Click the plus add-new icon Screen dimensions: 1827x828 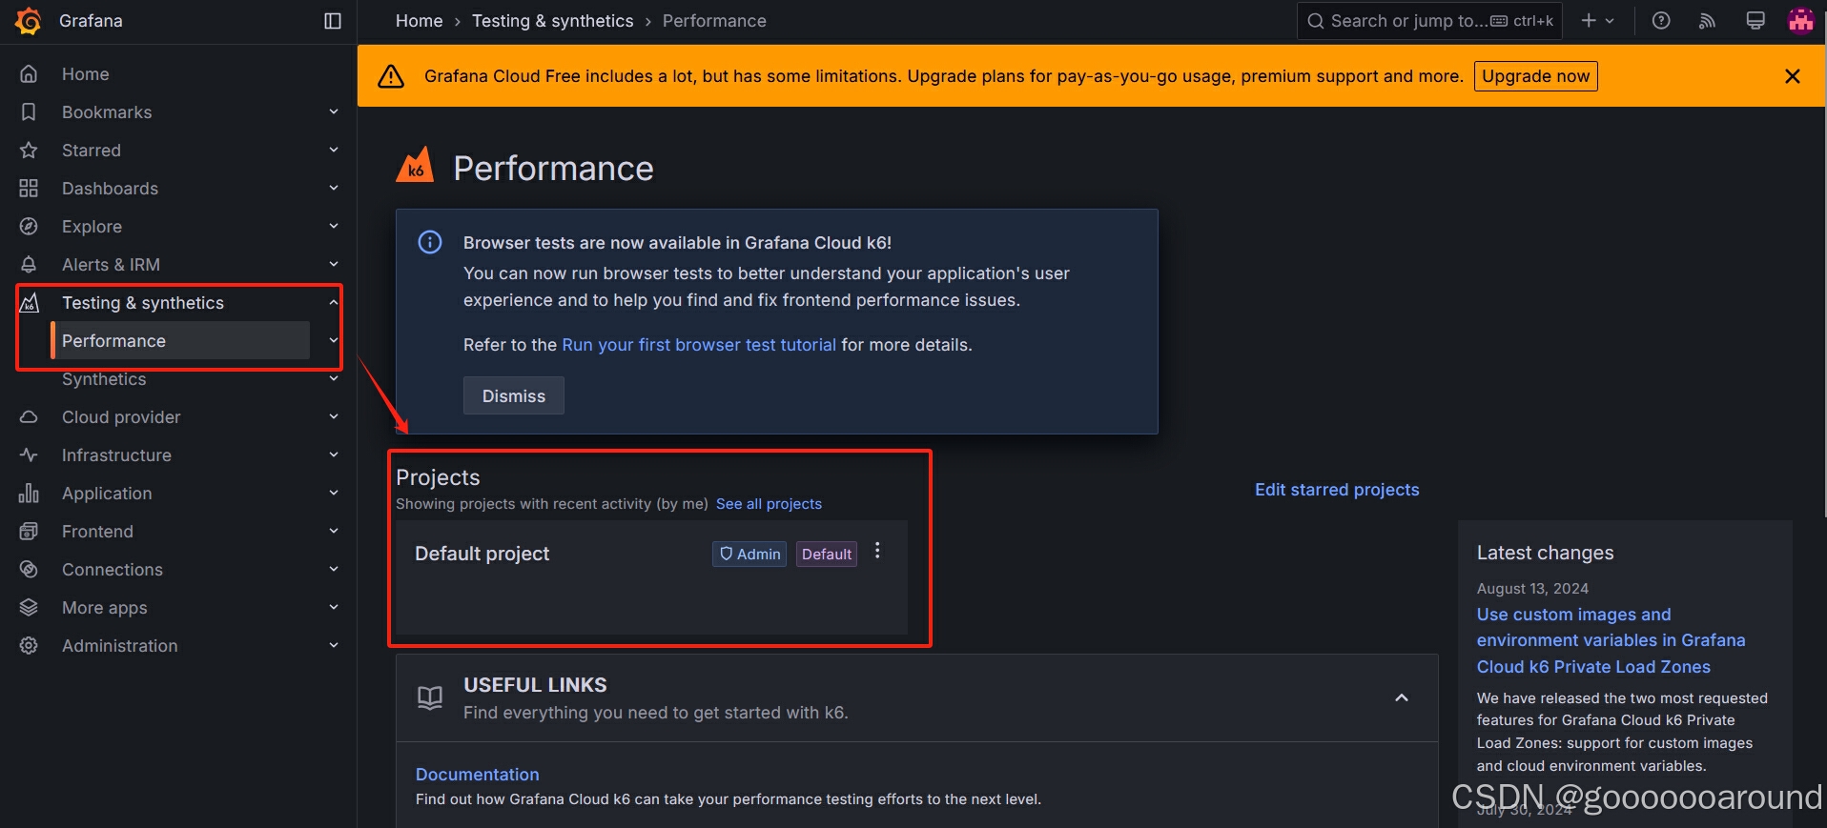click(x=1589, y=20)
